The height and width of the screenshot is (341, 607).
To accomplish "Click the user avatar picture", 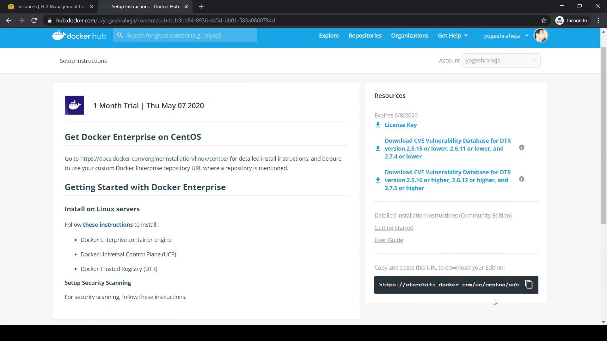I will [x=541, y=35].
